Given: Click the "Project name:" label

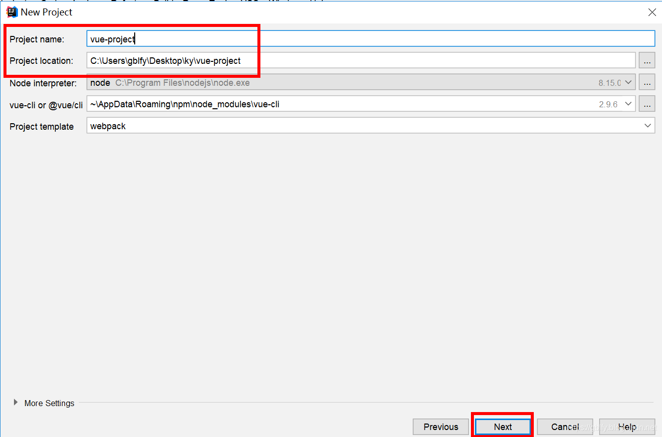Looking at the screenshot, I should pyautogui.click(x=37, y=39).
